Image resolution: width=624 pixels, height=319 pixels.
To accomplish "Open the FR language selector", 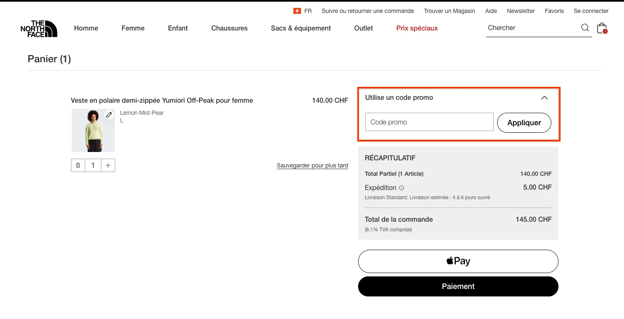I will 308,11.
